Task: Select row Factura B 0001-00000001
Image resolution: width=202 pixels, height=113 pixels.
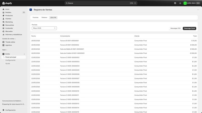Action: point(114,41)
